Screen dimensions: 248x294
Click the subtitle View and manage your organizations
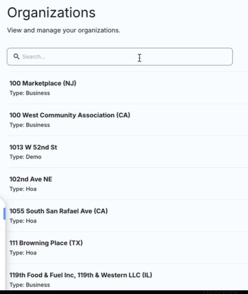[x=63, y=31]
